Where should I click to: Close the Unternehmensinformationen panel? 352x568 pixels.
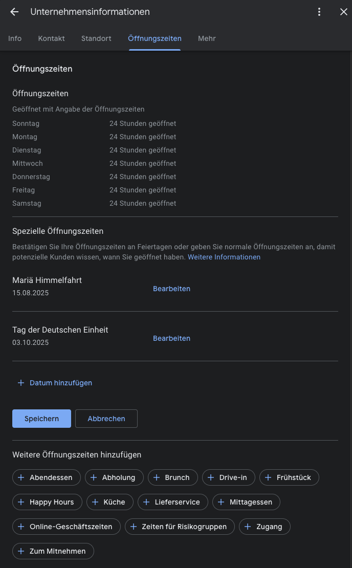(344, 12)
